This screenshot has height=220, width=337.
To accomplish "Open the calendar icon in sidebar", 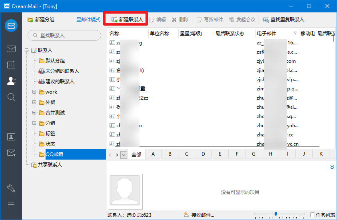I will (x=11, y=64).
